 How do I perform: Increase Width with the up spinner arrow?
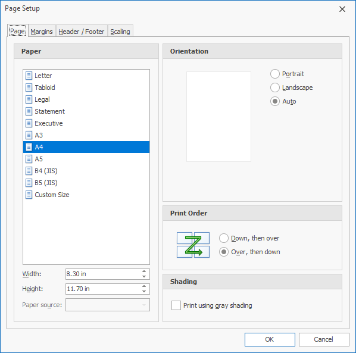[x=144, y=271]
